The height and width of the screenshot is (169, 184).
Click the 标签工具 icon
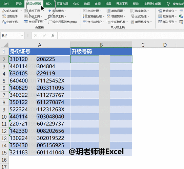point(26,11)
